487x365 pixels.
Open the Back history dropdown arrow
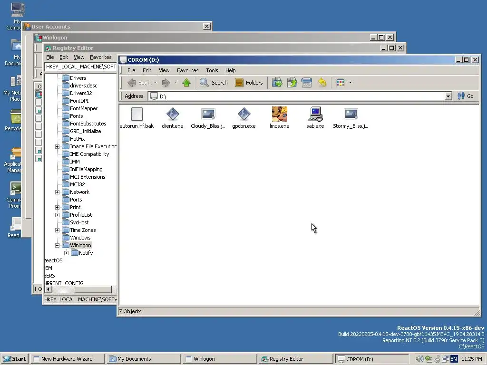(x=156, y=83)
